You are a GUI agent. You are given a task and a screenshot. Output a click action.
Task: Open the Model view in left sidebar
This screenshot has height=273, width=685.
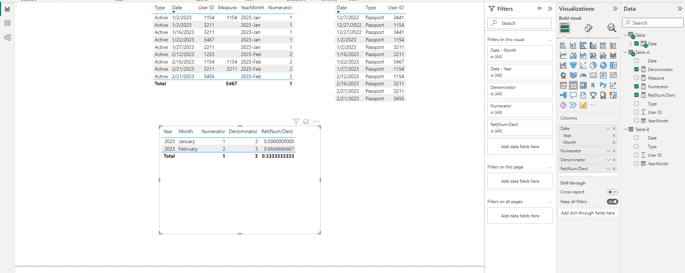coord(7,37)
